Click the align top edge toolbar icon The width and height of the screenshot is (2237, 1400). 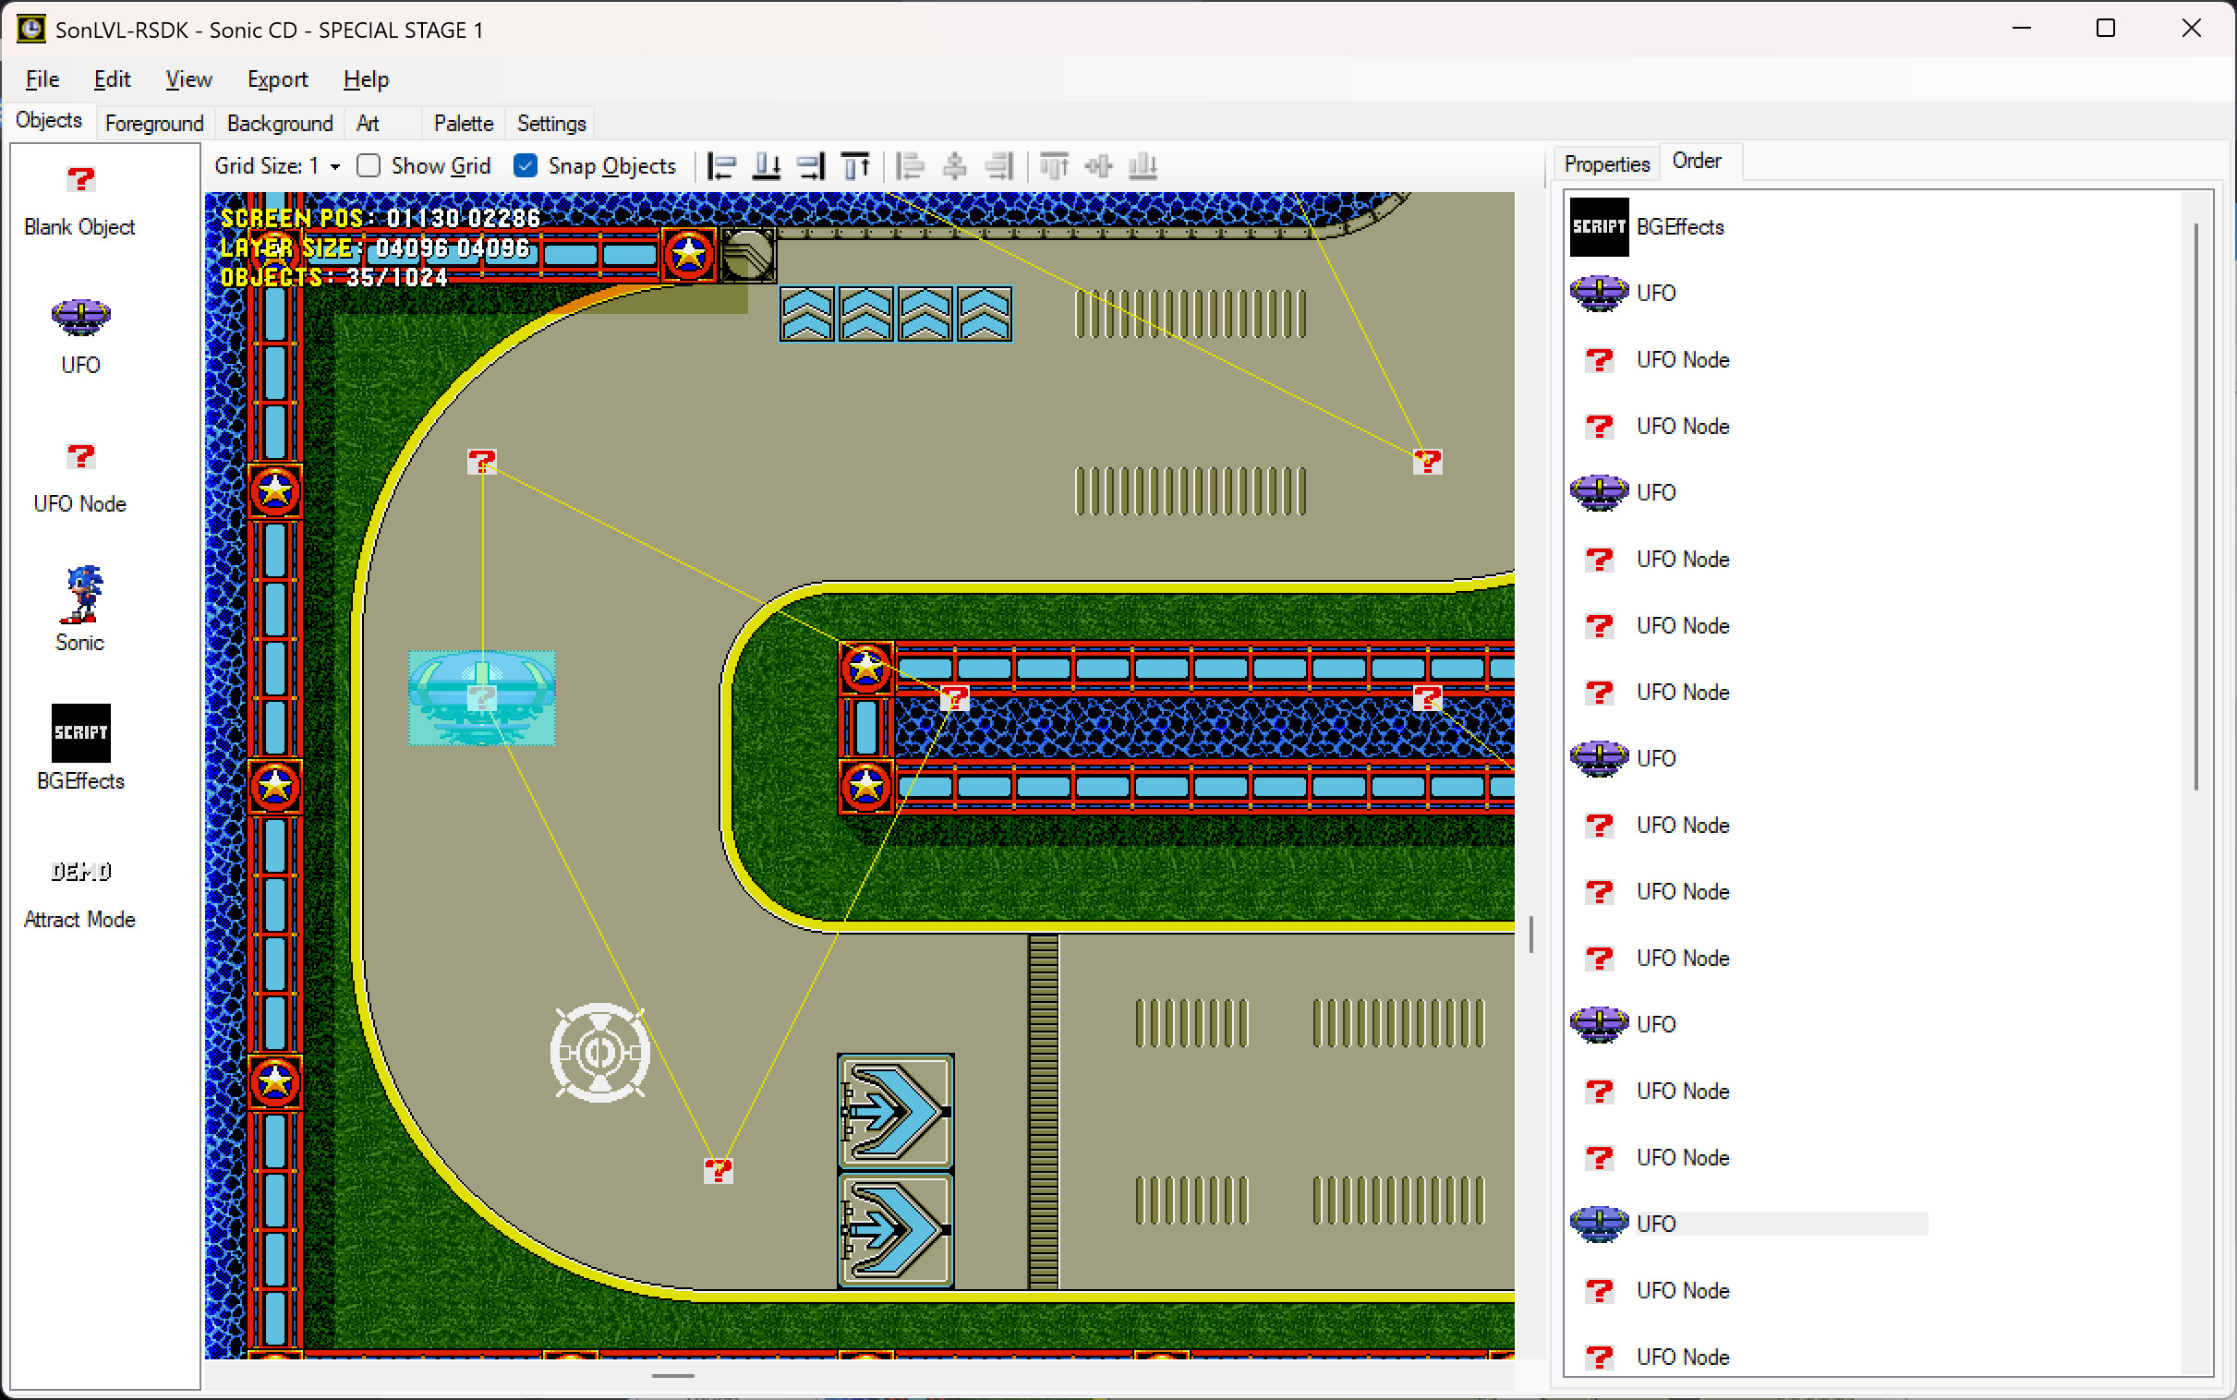tap(856, 166)
